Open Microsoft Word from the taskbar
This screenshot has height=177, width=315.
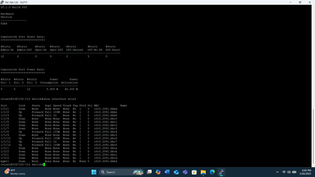coord(167,172)
